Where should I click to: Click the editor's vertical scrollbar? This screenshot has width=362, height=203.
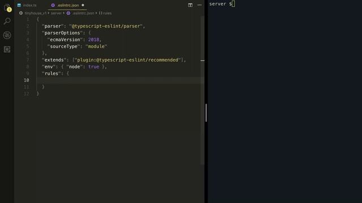(202, 90)
